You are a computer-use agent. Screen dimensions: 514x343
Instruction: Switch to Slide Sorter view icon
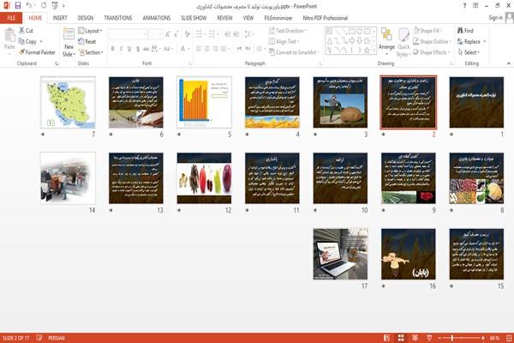[401, 338]
